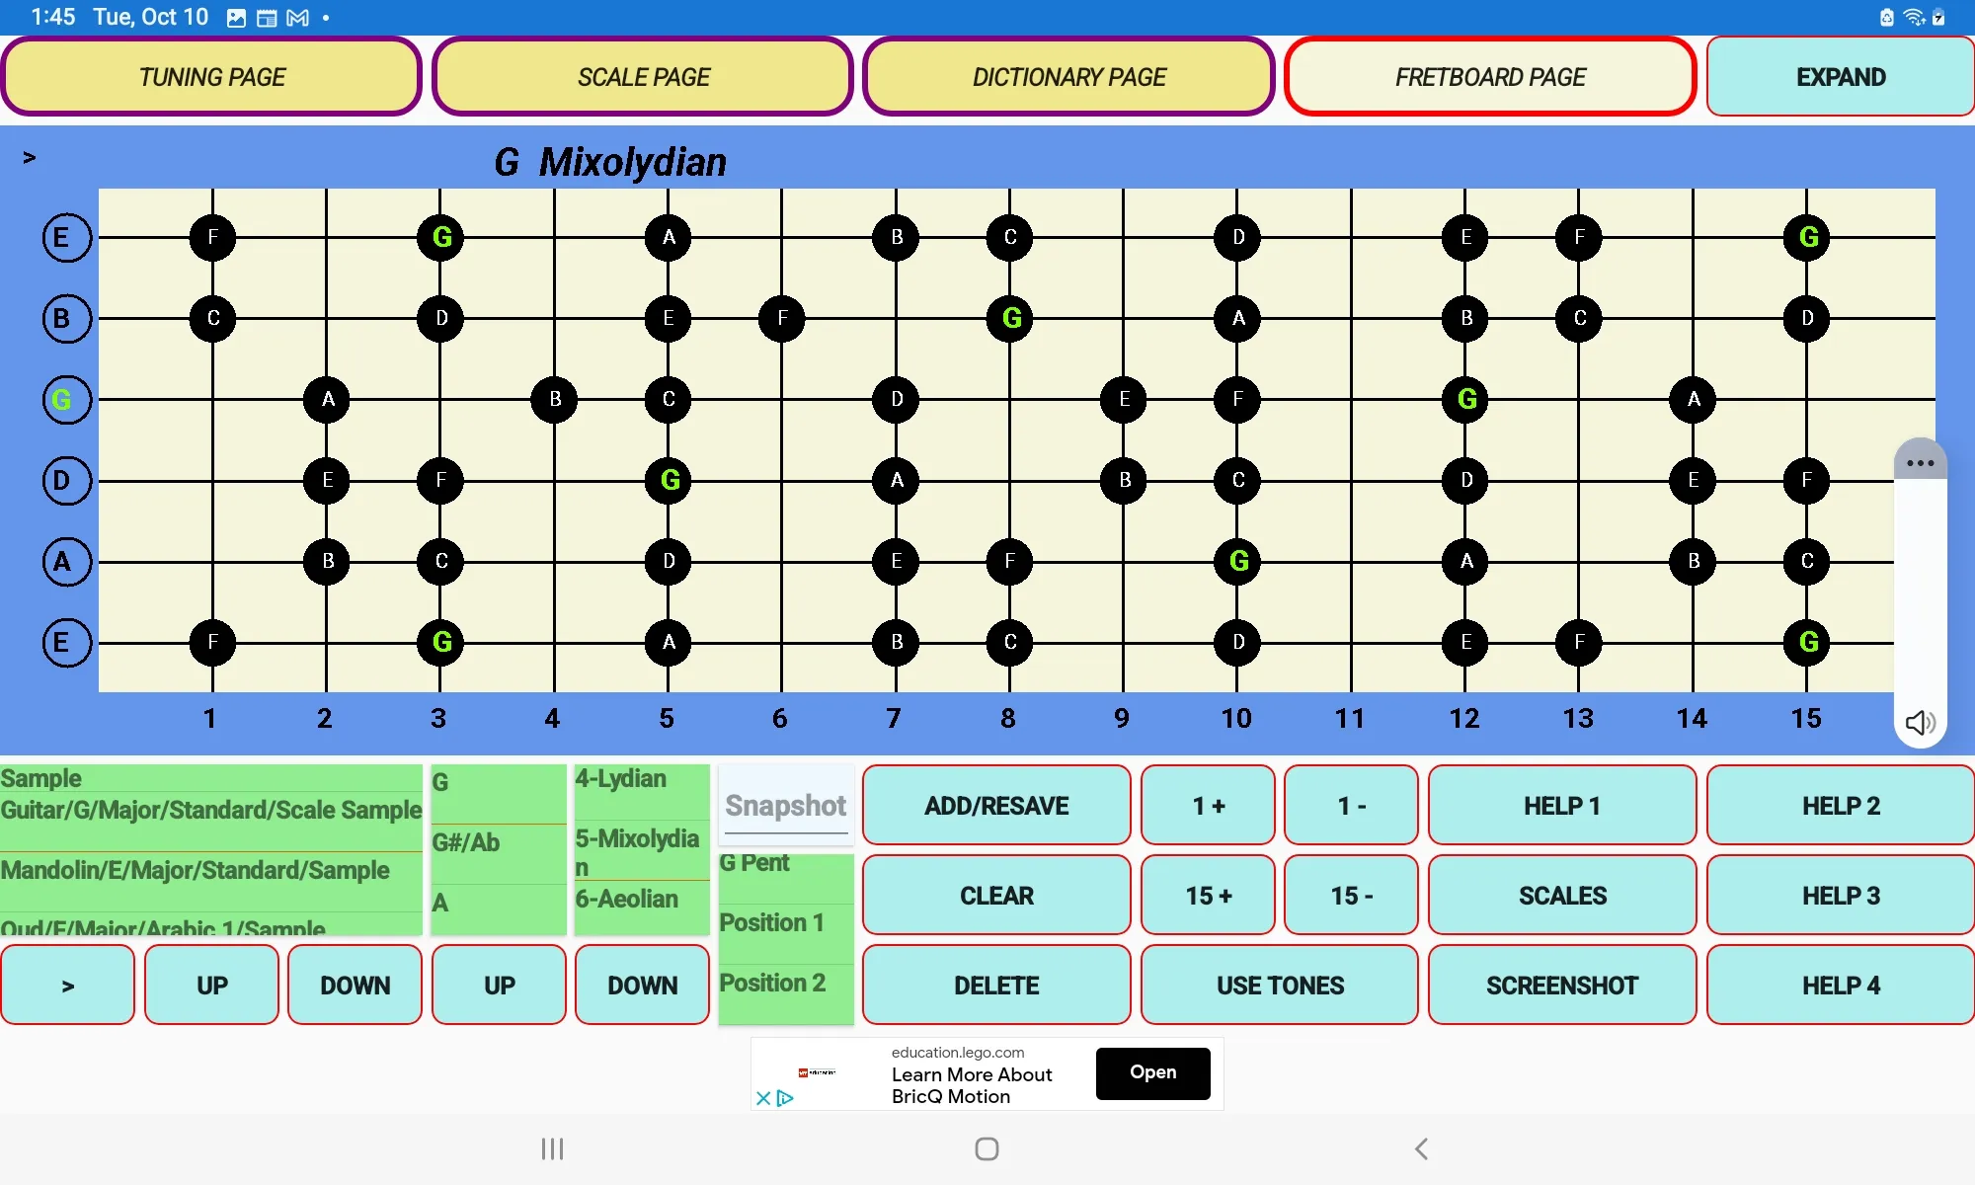Select 4-Lydian mode
The width and height of the screenshot is (1975, 1185).
pyautogui.click(x=642, y=791)
